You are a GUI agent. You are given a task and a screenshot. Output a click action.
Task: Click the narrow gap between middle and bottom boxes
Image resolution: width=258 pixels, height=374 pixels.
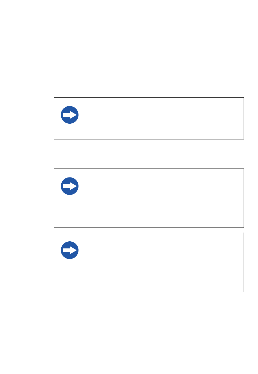click(x=149, y=230)
